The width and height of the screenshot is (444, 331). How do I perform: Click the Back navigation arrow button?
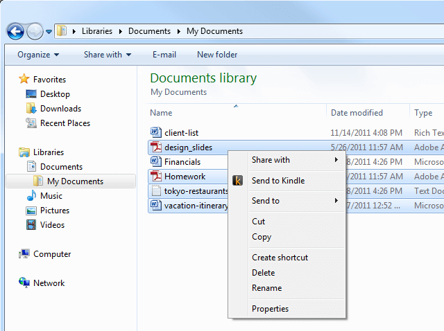tap(15, 31)
